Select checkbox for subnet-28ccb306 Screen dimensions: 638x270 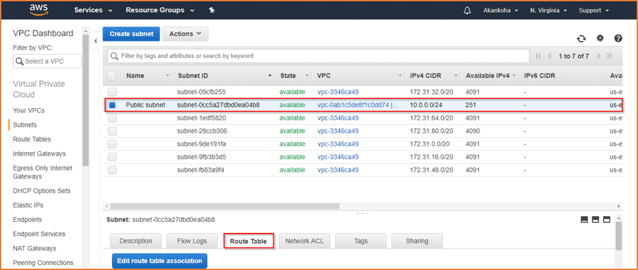click(112, 131)
